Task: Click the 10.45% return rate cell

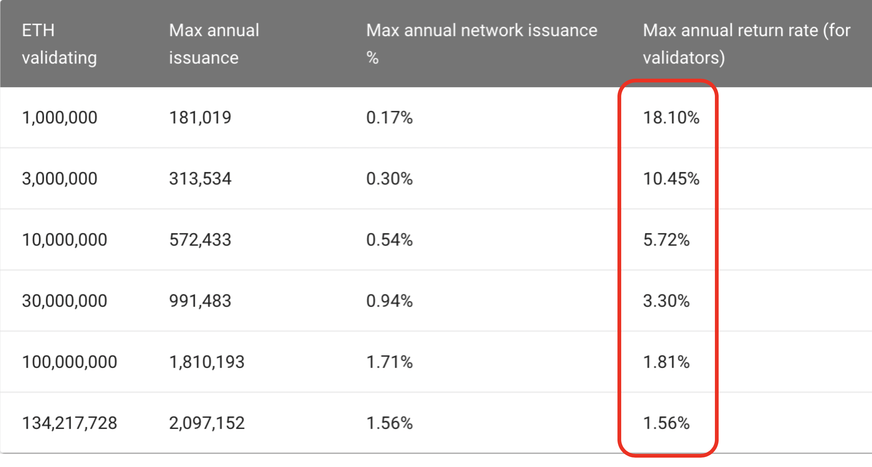Action: coord(671,179)
